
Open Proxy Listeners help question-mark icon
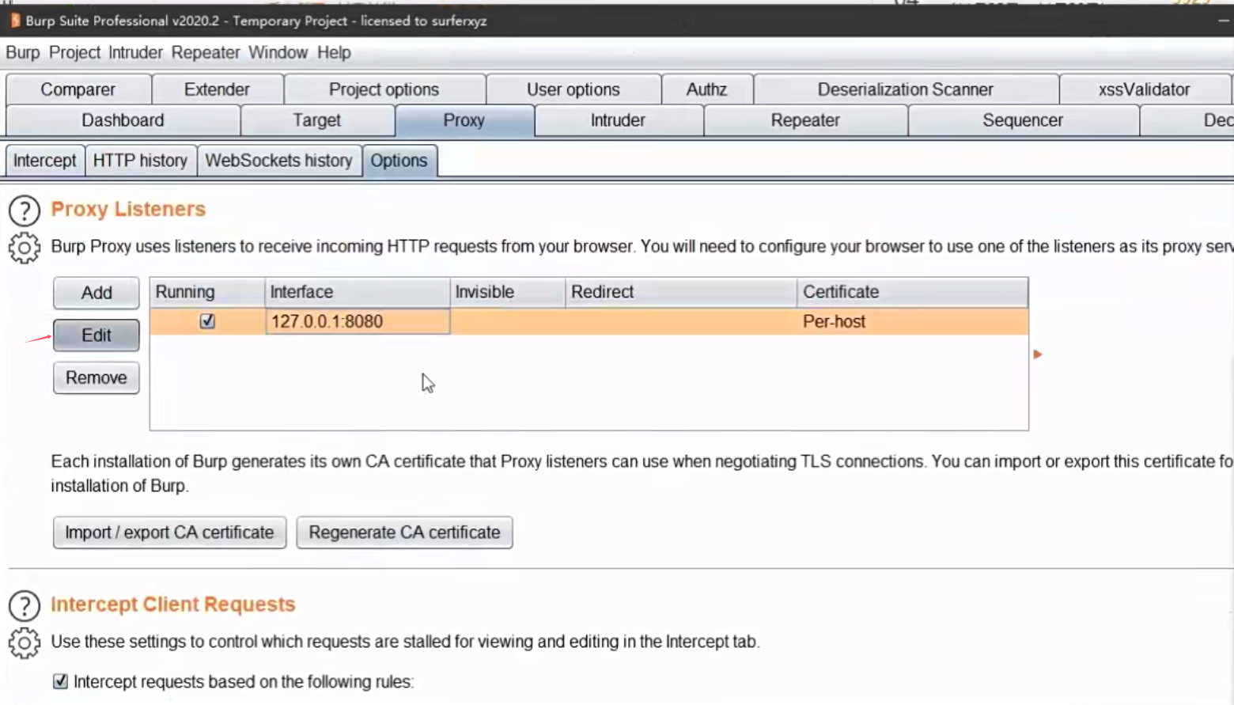[25, 210]
